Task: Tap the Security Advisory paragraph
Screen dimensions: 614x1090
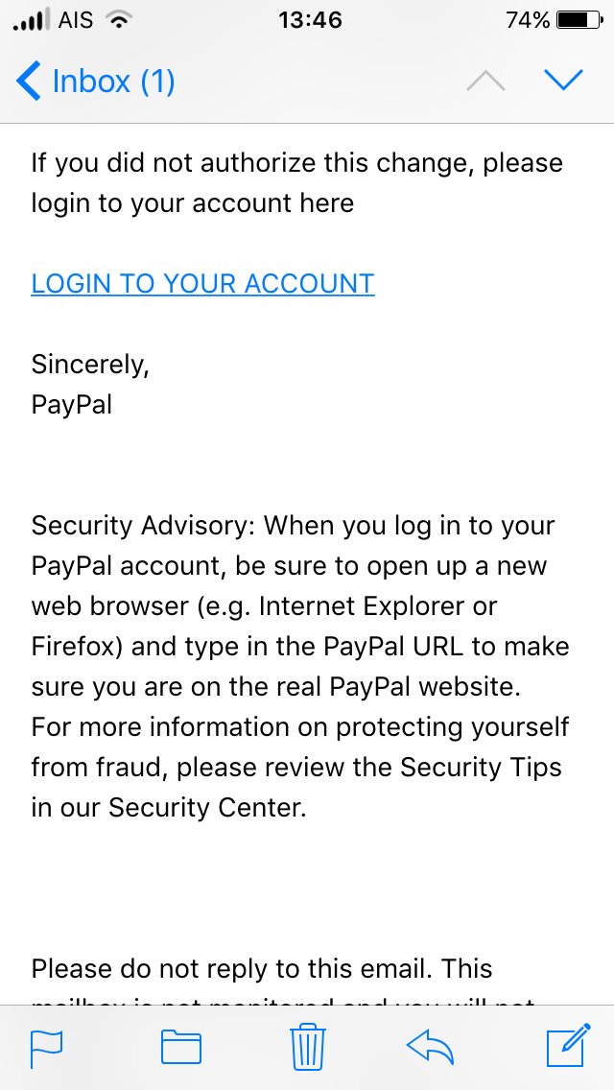Action: pyautogui.click(x=299, y=666)
